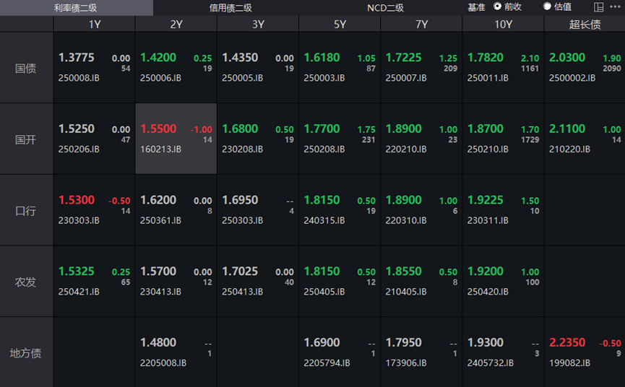The height and width of the screenshot is (387, 625).
Task: Select the 199082.IB cell at 2.2350
Action: click(585, 352)
